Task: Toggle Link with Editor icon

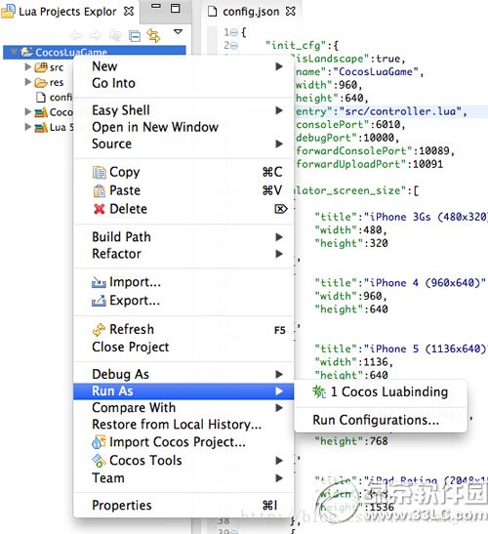Action: pos(153,35)
